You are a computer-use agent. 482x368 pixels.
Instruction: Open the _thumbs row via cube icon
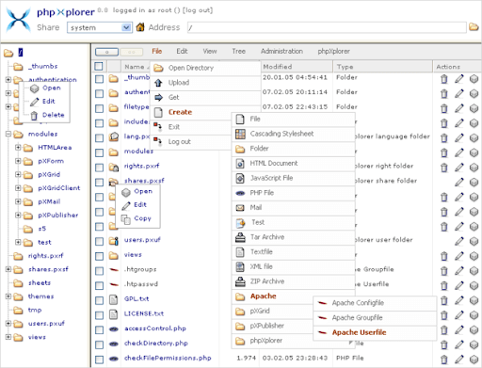pos(474,79)
